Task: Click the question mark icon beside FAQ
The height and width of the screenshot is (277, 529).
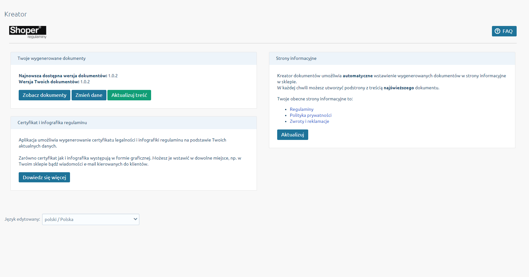Action: 498,31
